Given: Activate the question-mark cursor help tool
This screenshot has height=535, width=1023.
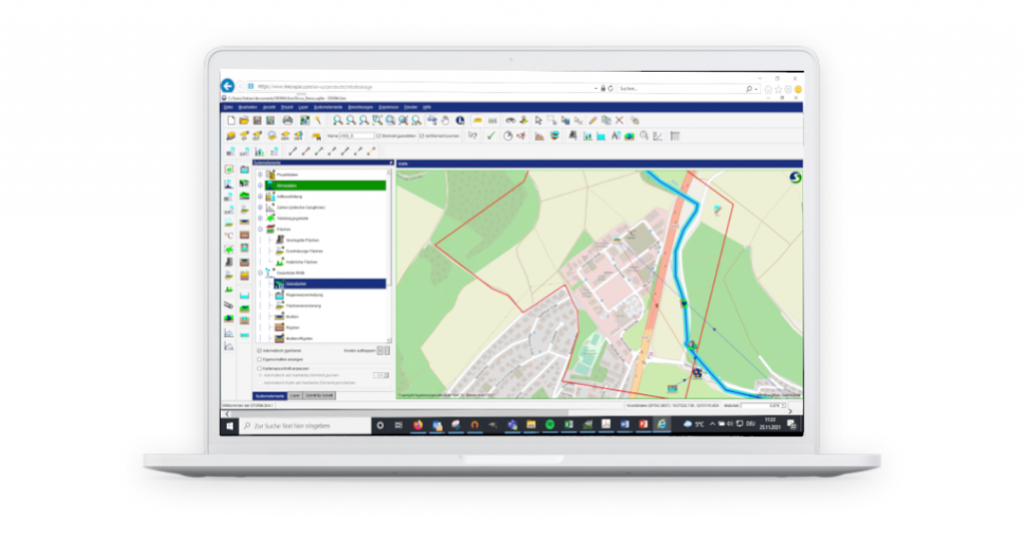Looking at the screenshot, I should (x=473, y=136).
